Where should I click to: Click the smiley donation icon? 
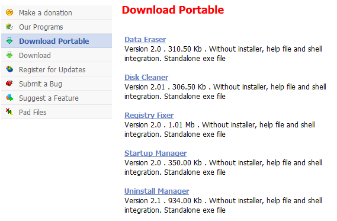click(9, 12)
